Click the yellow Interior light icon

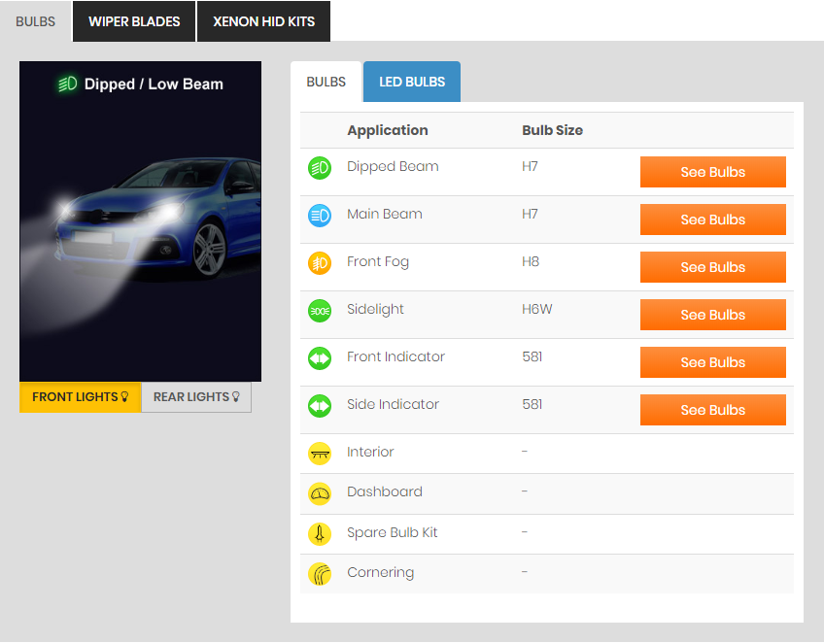tap(320, 454)
